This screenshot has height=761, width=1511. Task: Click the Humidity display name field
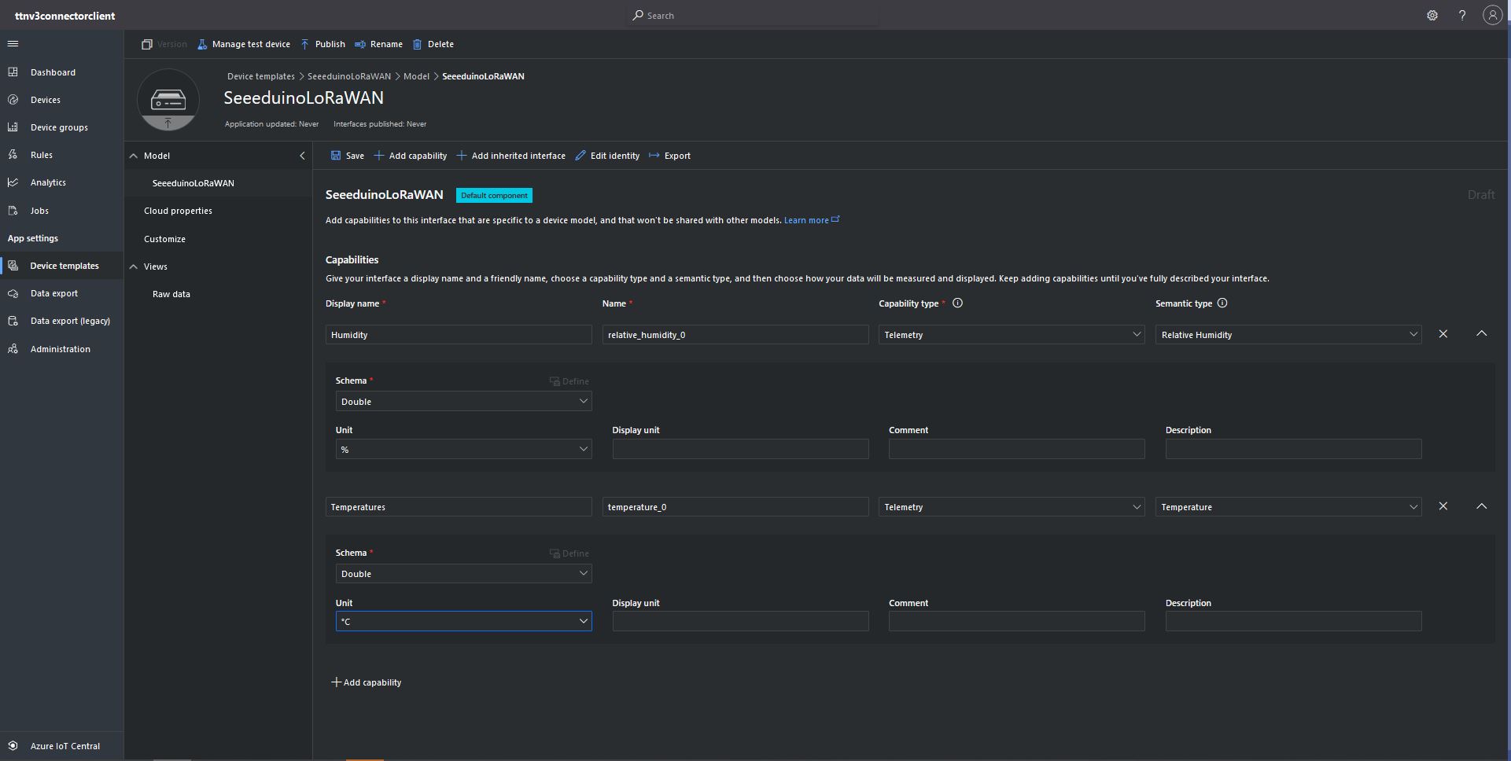[458, 335]
